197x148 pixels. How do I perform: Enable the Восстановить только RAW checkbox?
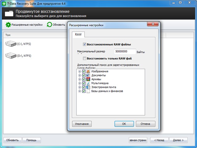coord(85,58)
